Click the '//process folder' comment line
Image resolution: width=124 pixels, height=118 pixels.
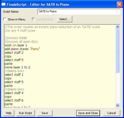pos(16,38)
